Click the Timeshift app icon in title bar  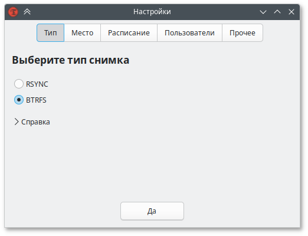pyautogui.click(x=13, y=12)
